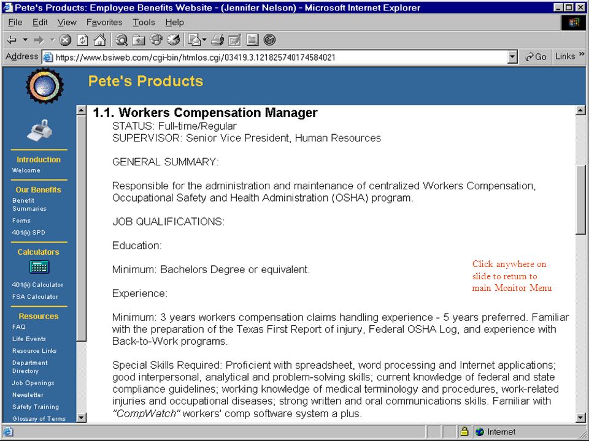Open the Help menu

175,23
